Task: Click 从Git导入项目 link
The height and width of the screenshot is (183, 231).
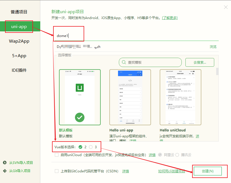Action: [20, 171]
